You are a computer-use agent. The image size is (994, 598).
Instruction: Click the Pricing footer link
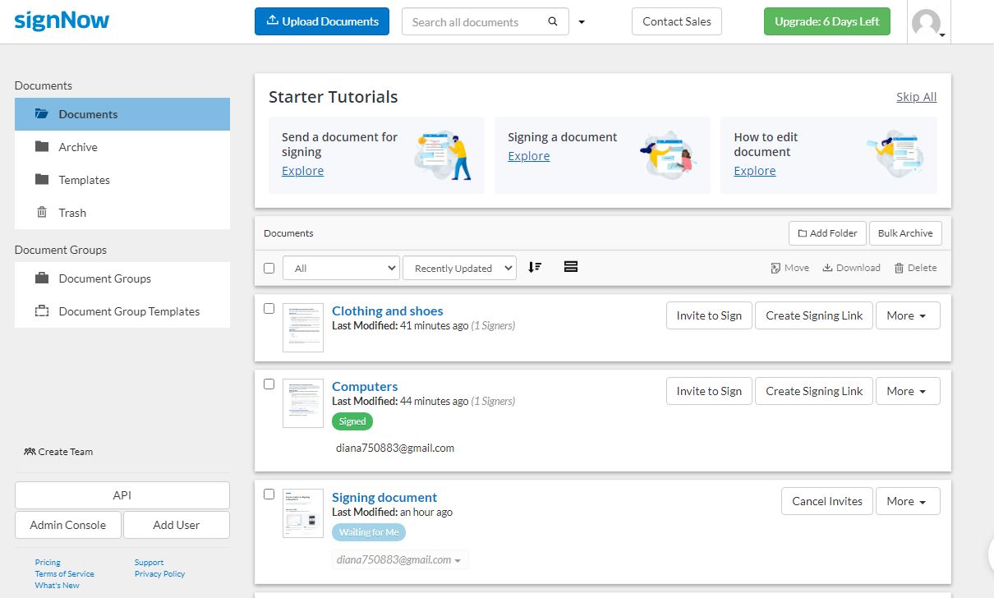(48, 563)
